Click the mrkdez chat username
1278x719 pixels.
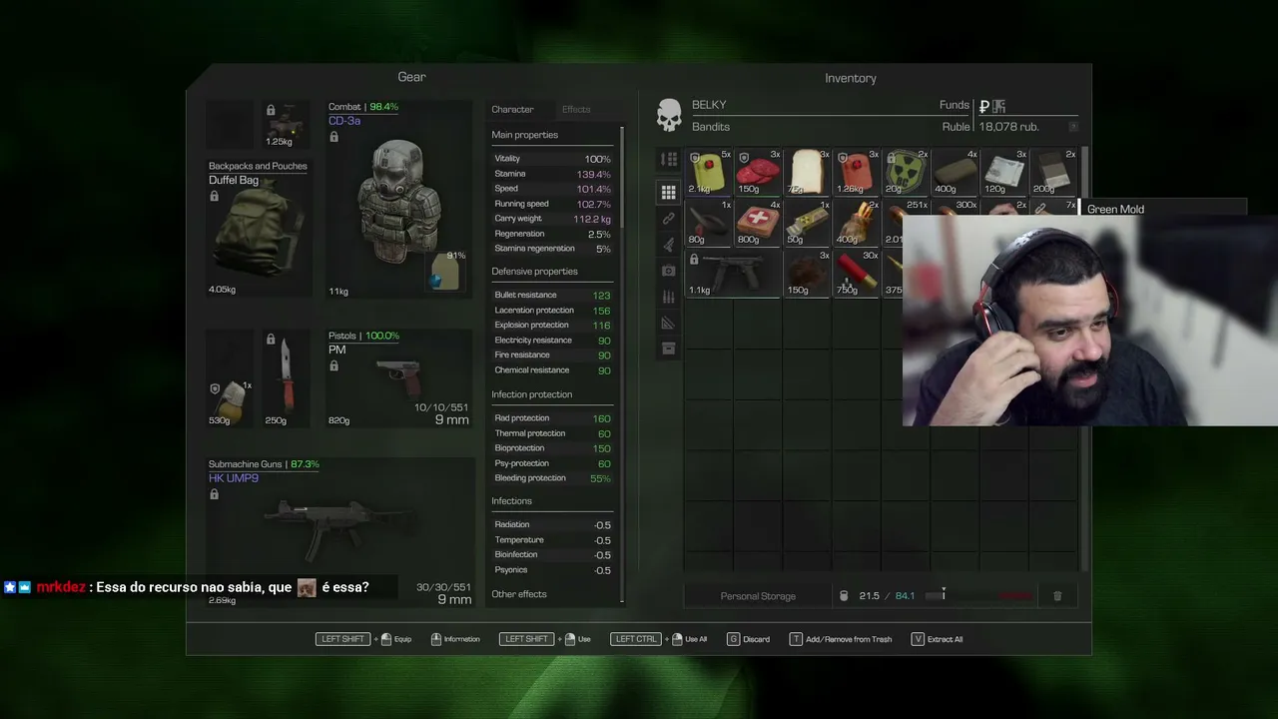tap(61, 587)
